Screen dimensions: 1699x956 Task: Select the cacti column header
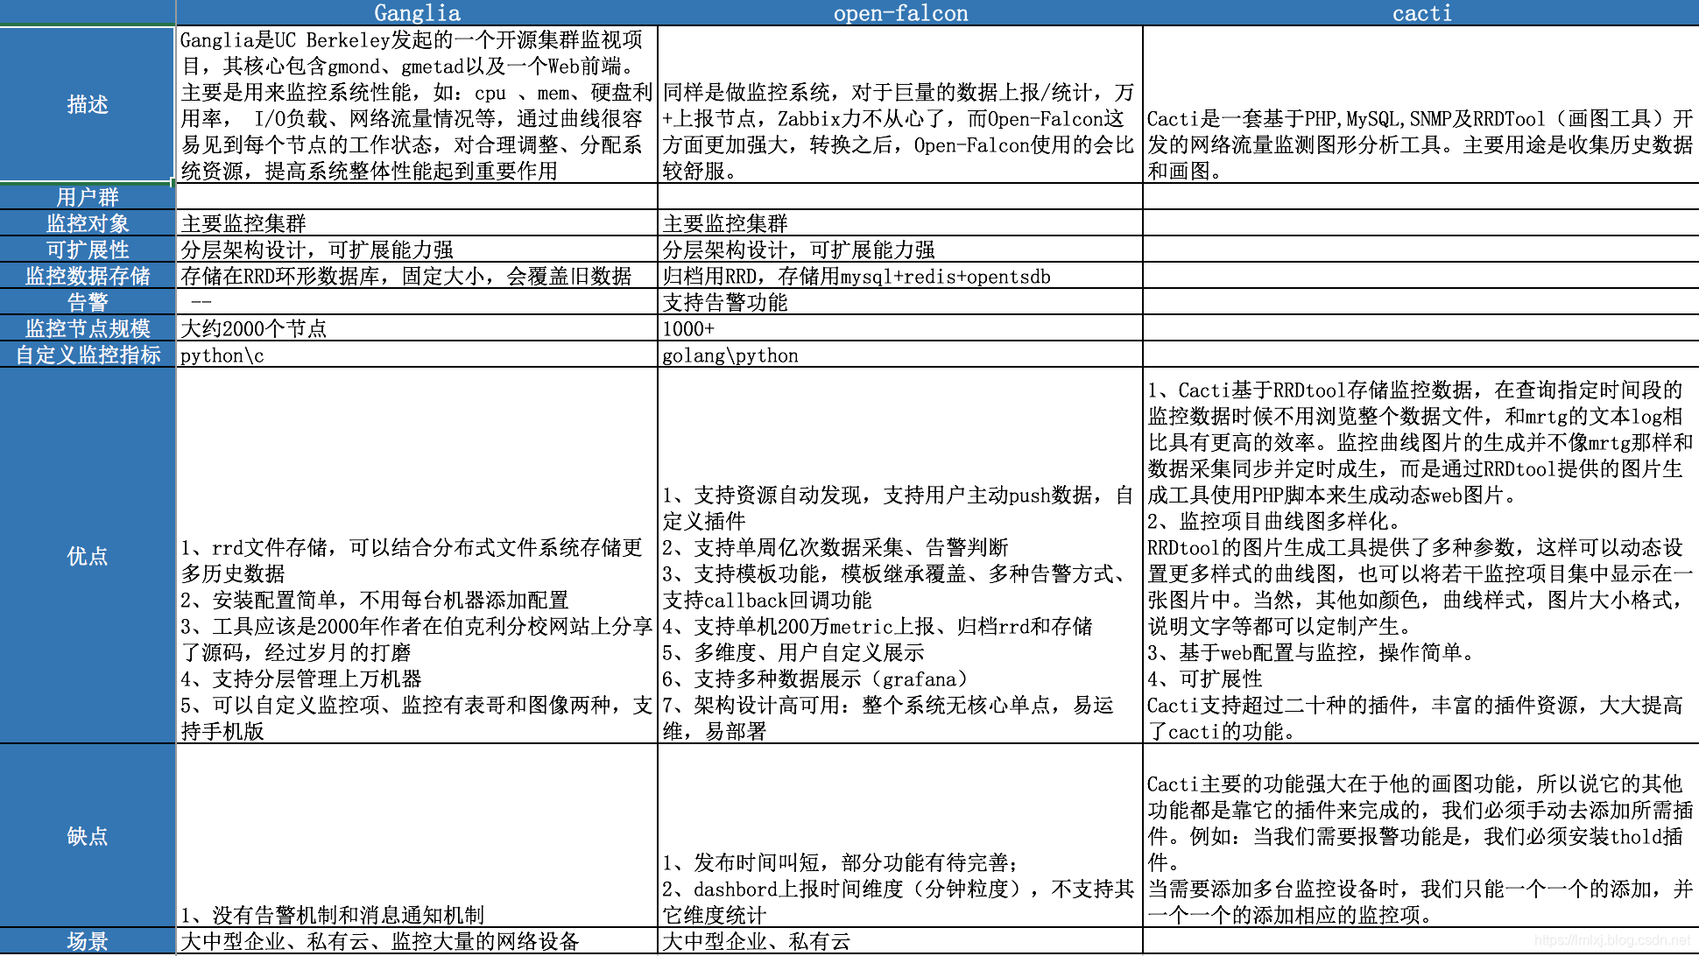[1421, 12]
